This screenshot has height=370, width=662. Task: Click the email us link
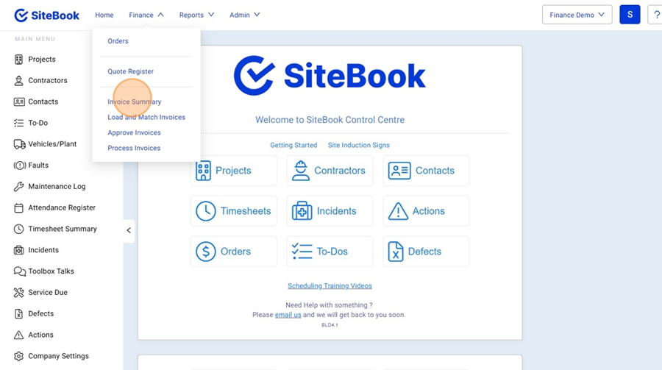(288, 315)
